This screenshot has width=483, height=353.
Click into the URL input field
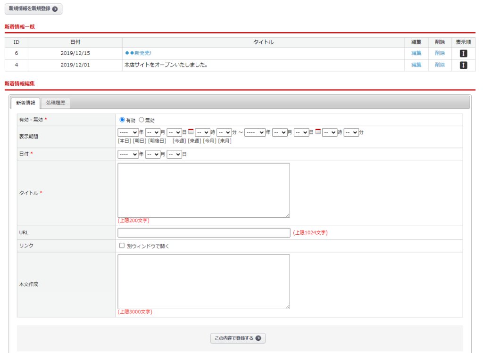coord(204,232)
